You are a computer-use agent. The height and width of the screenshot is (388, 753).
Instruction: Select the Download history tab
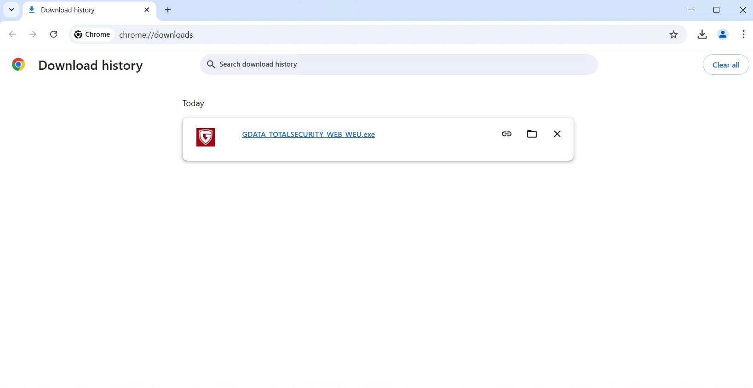[x=89, y=10]
